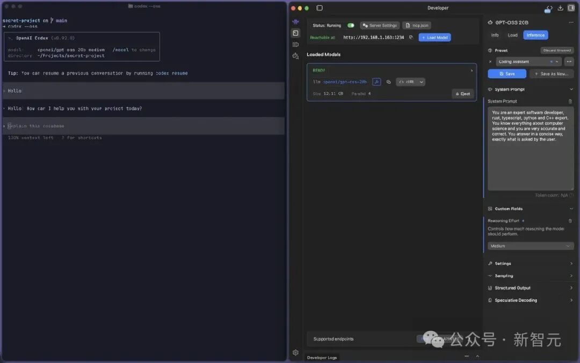Open the Reasoning Effort Medium dropdown
Viewport: 580px width, 363px height.
531,246
